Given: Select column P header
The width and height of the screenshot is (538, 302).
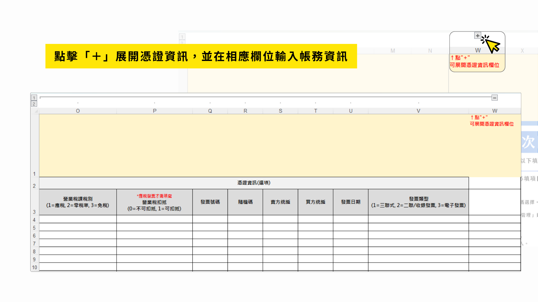Looking at the screenshot, I should (154, 111).
